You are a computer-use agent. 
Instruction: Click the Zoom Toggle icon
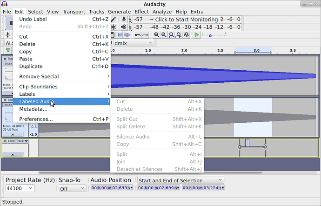186,35
